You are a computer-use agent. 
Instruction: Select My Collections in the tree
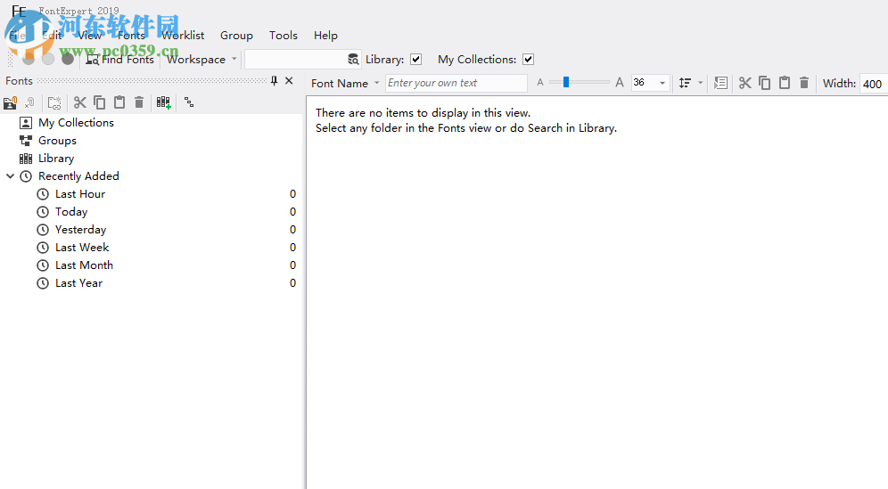(76, 123)
